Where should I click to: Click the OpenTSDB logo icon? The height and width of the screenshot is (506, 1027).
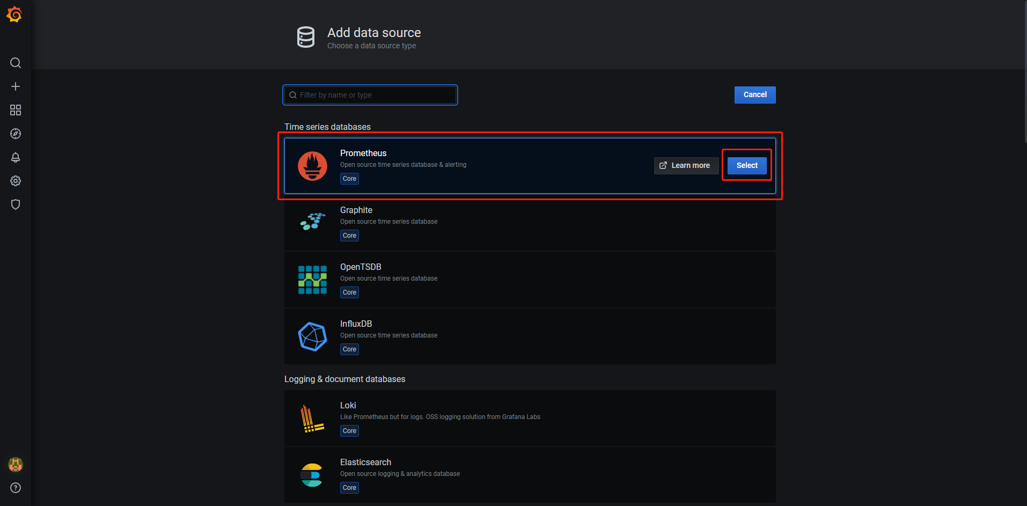coord(312,280)
